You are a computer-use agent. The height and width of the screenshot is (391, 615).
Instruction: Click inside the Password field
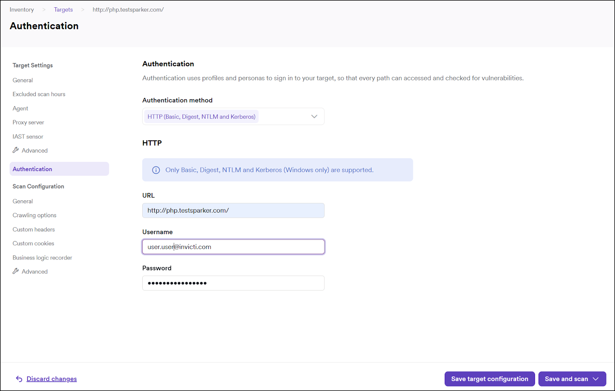point(233,283)
